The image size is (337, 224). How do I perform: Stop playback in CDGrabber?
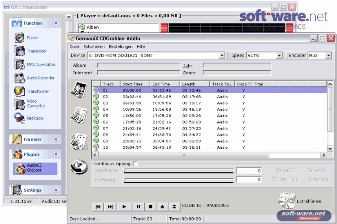[151, 207]
